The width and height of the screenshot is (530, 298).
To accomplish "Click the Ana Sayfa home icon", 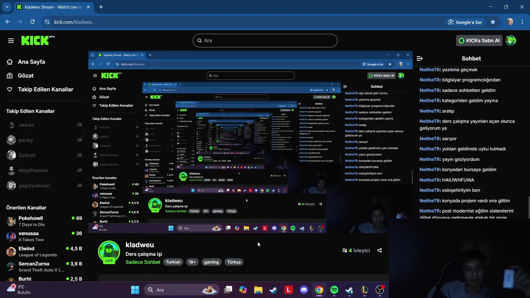I will click(10, 62).
